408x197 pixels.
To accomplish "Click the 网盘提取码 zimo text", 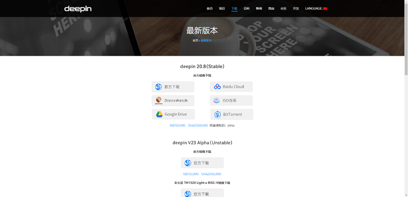I will (x=222, y=126).
